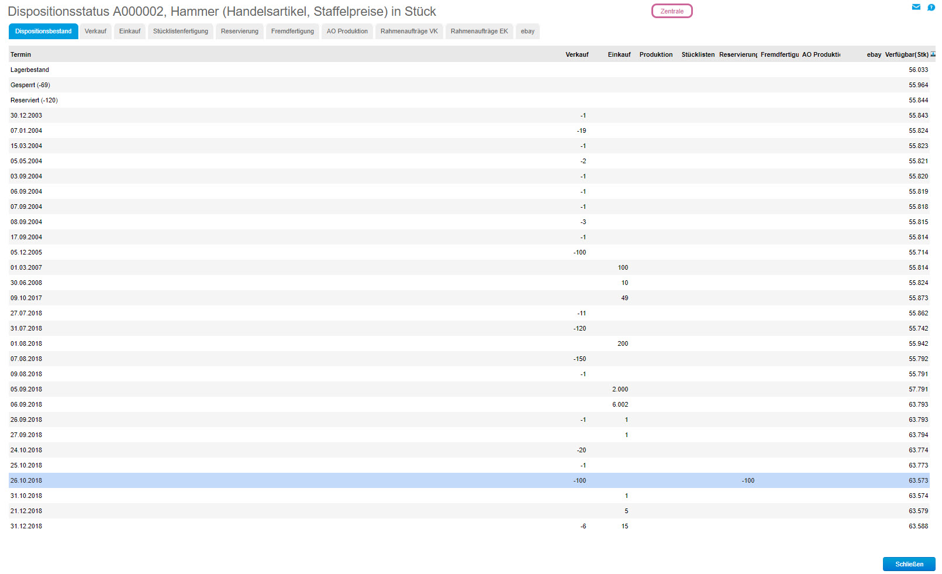Open the Verkauf tab
942x574 pixels.
(95, 32)
